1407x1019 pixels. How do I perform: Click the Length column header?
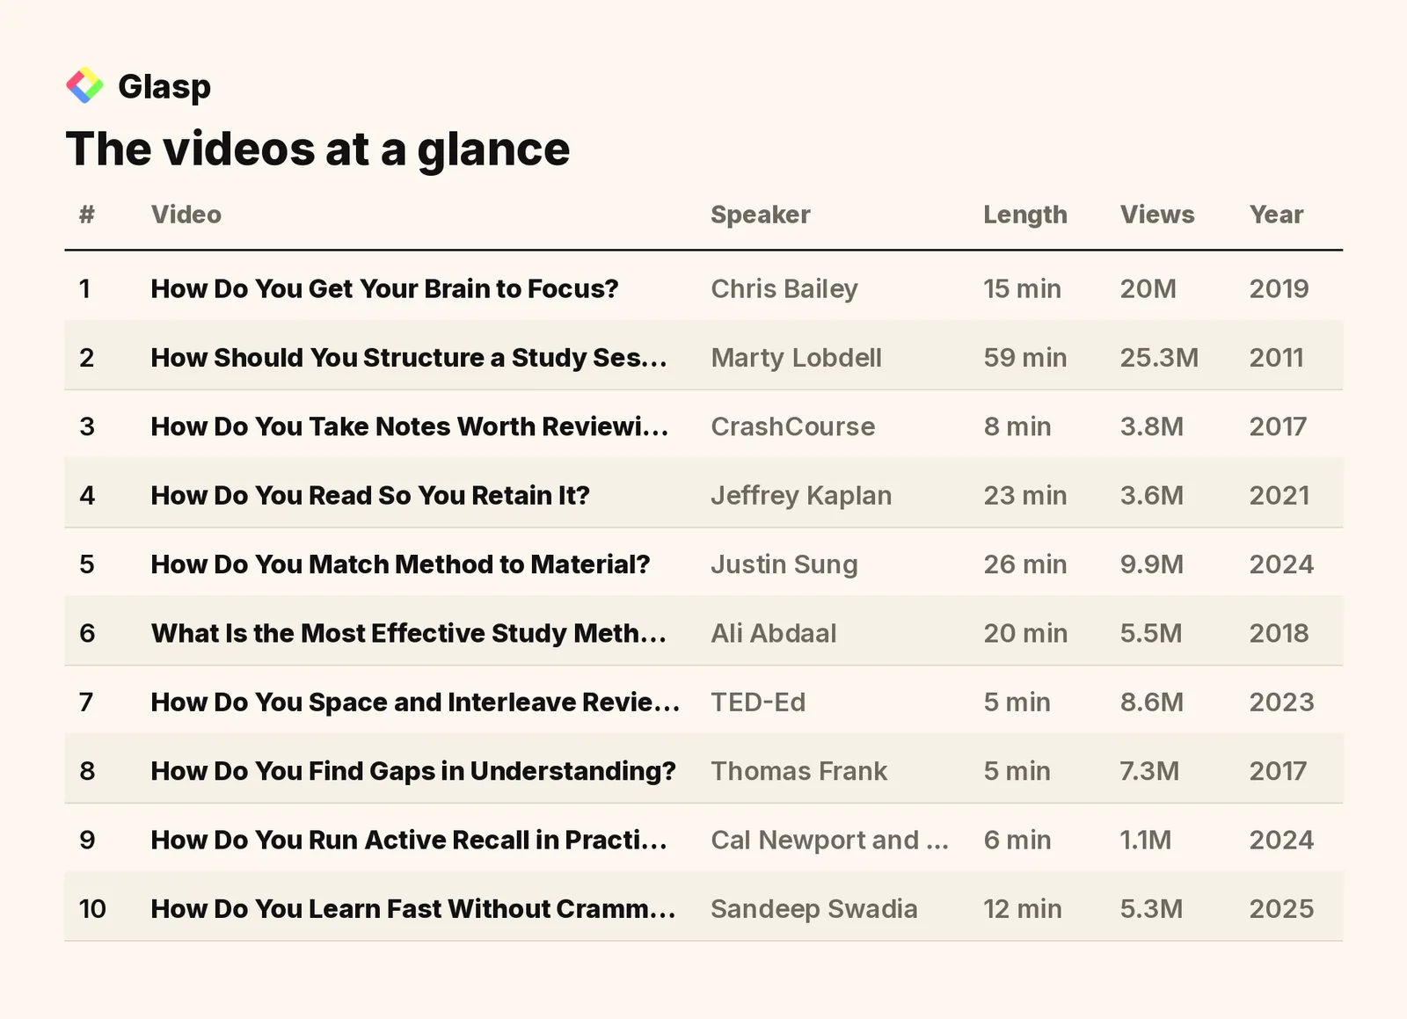1025,215
